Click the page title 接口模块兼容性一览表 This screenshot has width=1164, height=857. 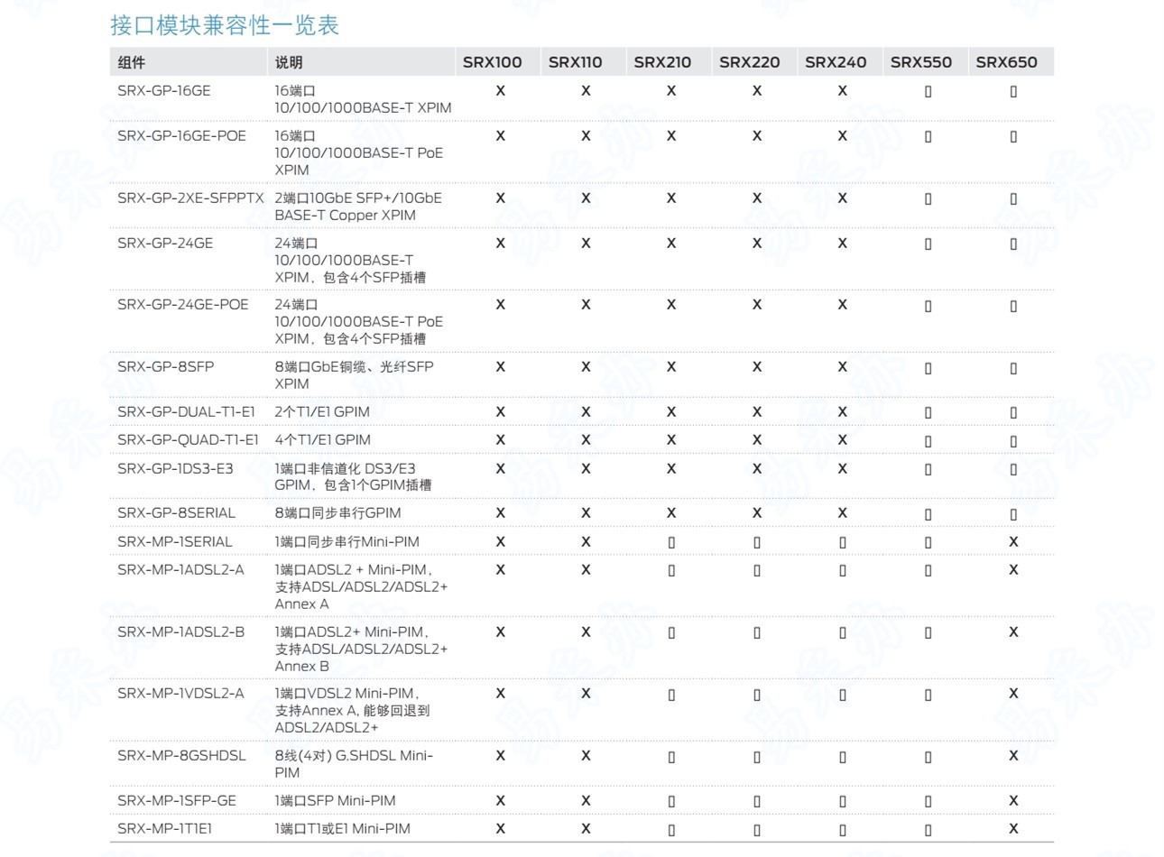(x=225, y=25)
